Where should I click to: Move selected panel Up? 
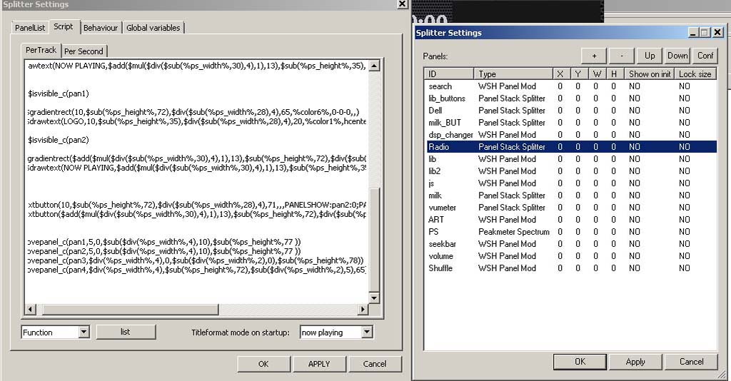(650, 56)
